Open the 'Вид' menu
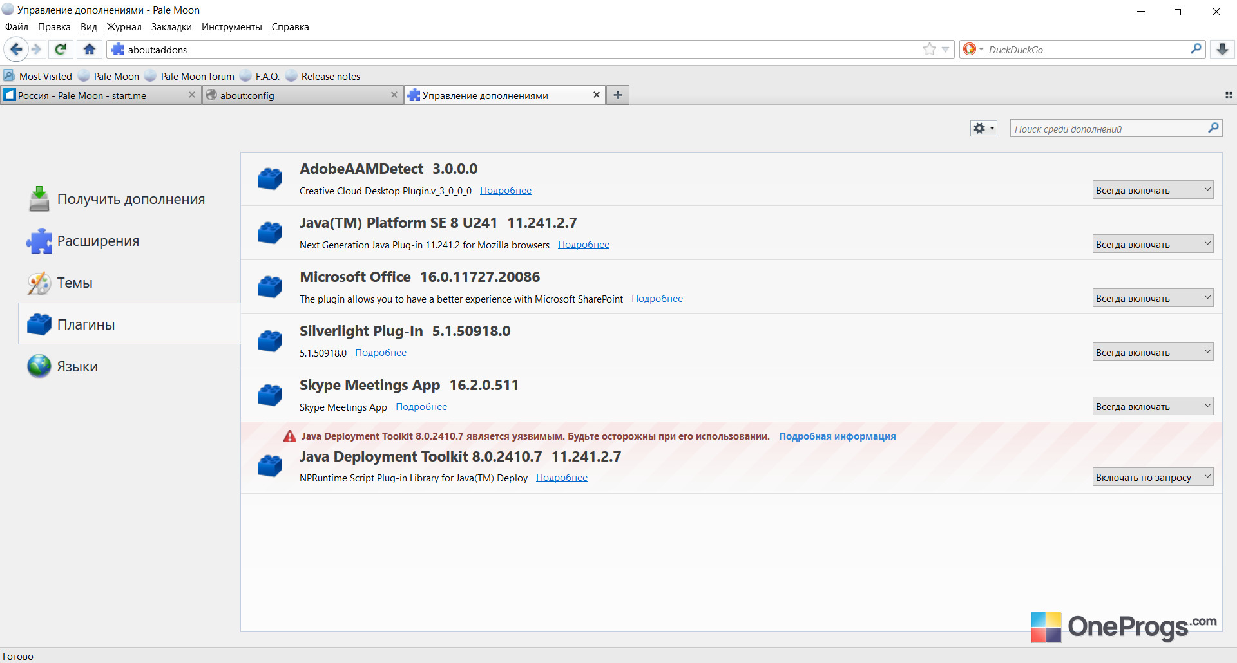Viewport: 1237px width, 663px height. 89,27
